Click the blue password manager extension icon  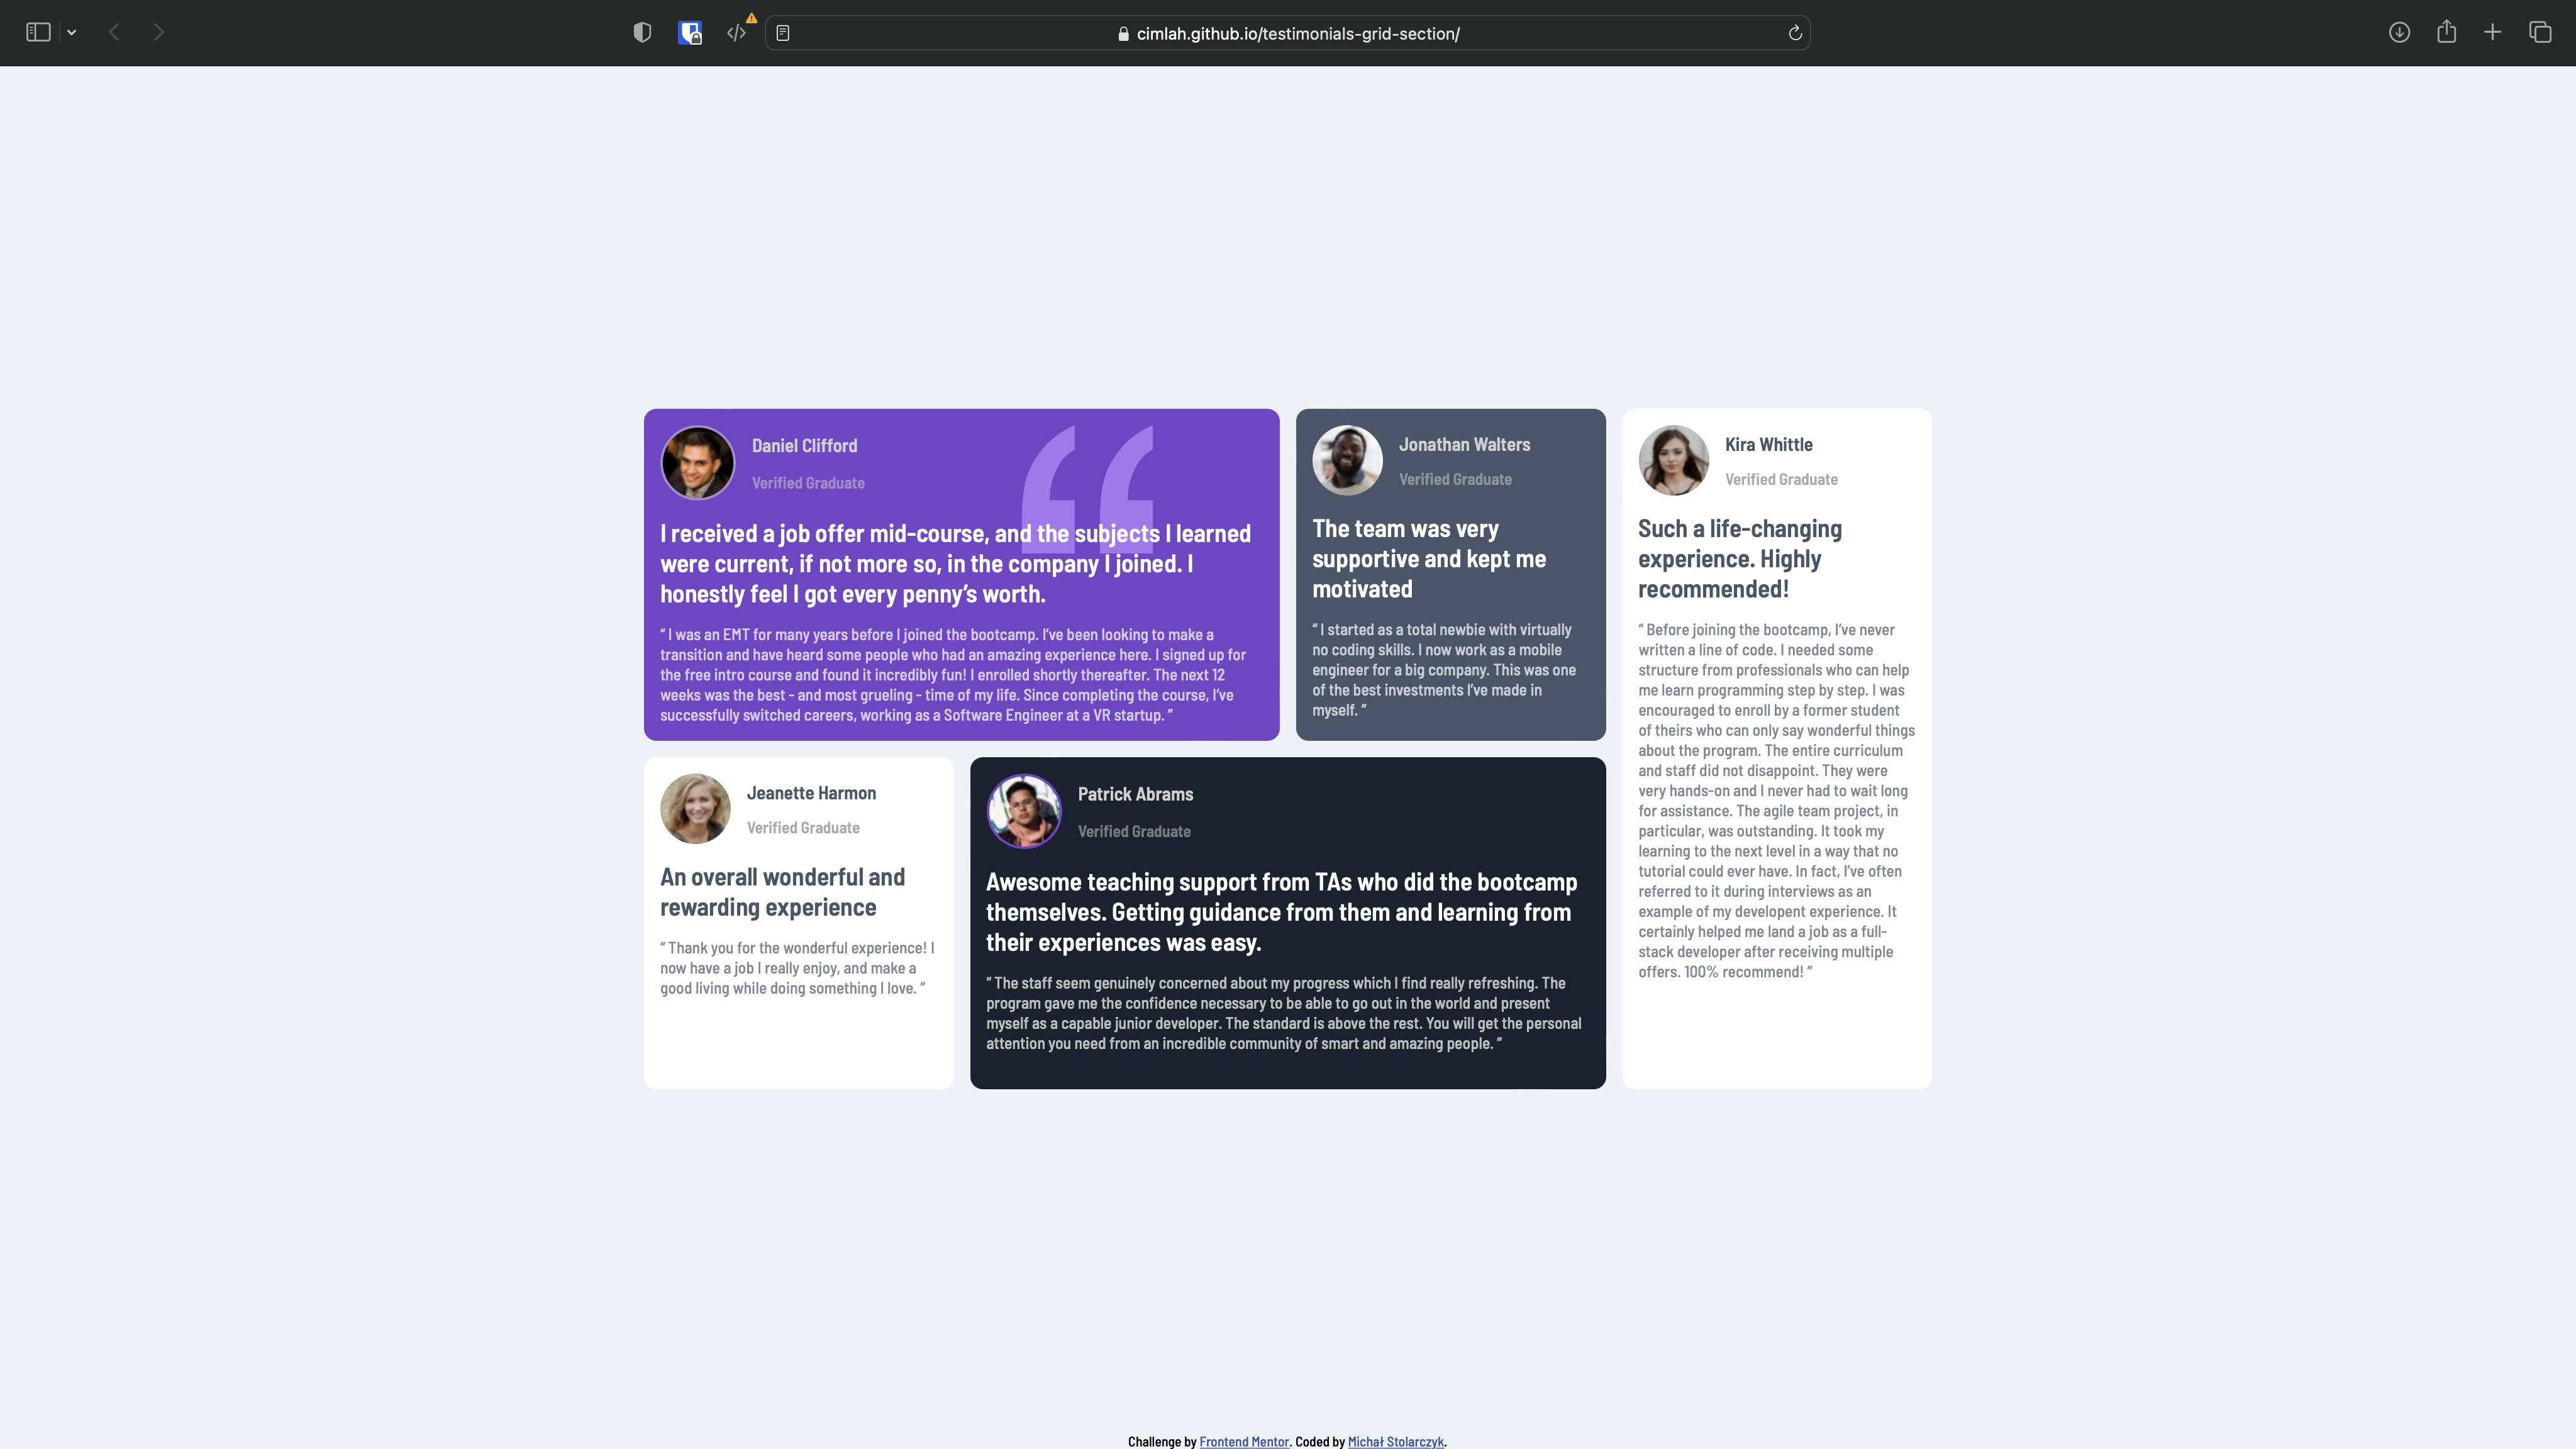[x=689, y=33]
